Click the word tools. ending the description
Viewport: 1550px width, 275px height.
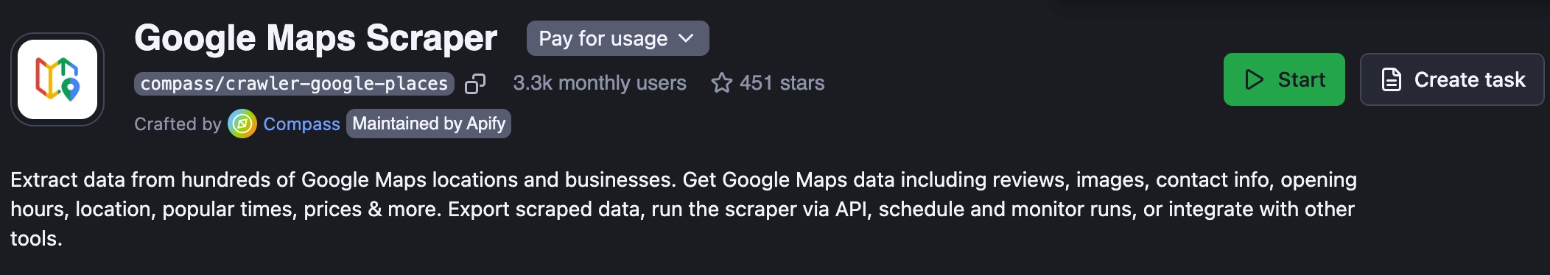(36, 239)
